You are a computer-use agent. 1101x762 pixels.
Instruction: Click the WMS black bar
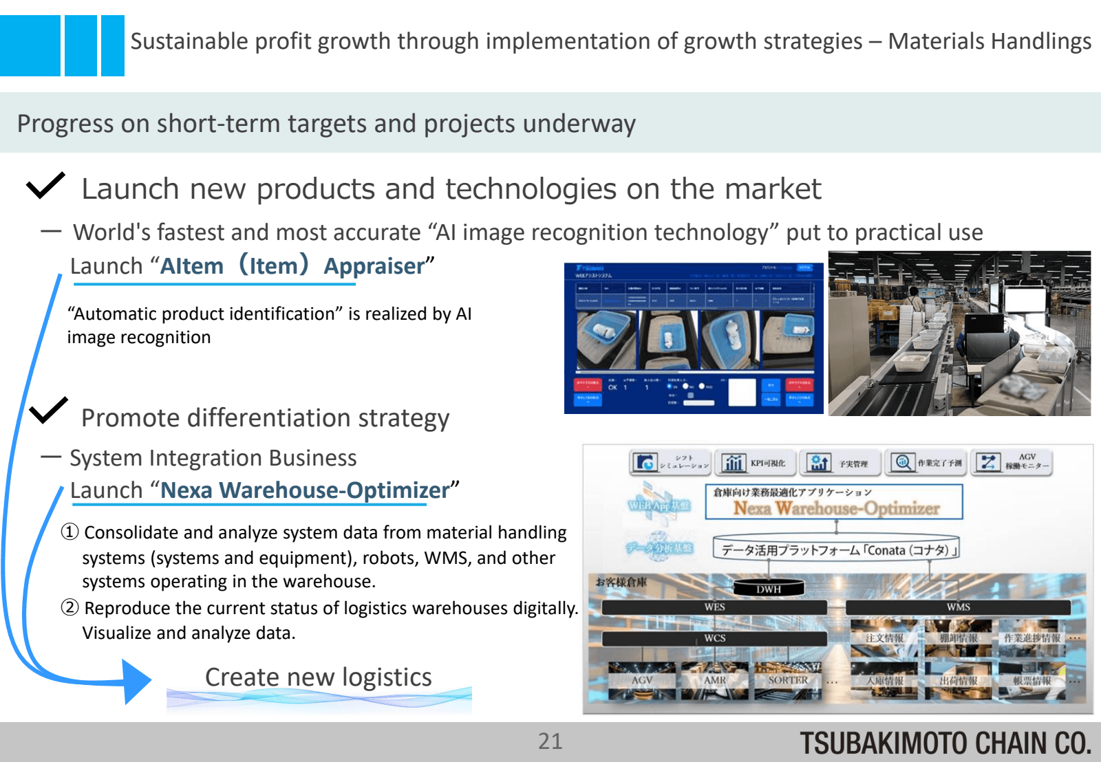click(x=958, y=607)
